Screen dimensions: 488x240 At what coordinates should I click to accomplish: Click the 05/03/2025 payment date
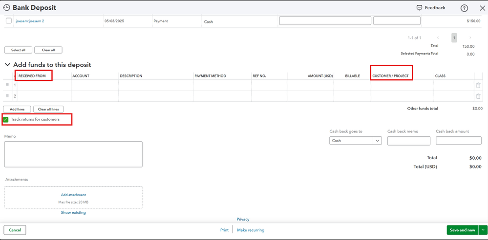114,21
